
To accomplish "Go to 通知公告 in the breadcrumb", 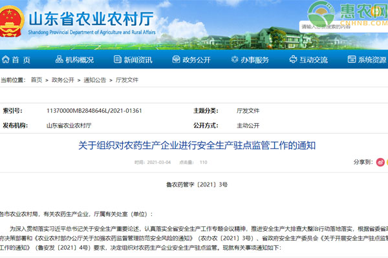I will click(x=95, y=80).
